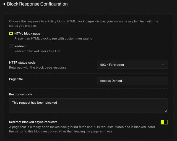177x141 pixels.
Task: Click 'Present an HTML block page' description
Action: 53,38
